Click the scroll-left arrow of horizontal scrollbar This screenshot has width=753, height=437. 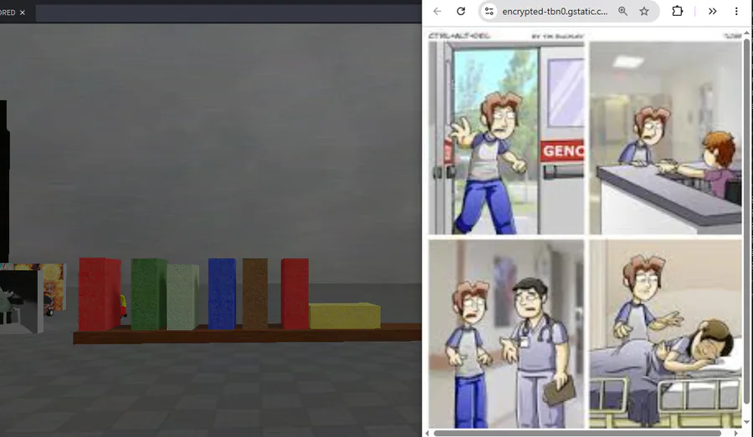(x=428, y=433)
